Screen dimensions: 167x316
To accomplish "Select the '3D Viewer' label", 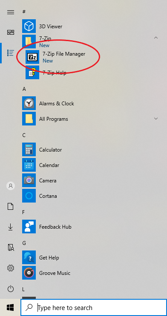I will click(x=51, y=27).
